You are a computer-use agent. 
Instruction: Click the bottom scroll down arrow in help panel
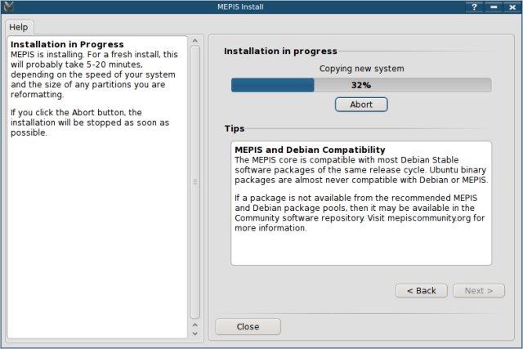[194, 334]
